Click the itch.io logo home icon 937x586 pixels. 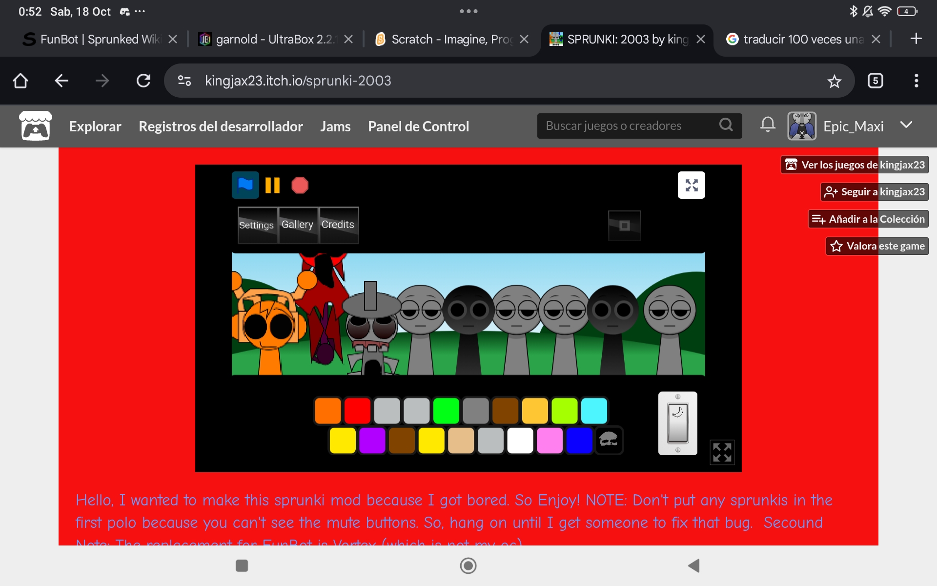tap(35, 126)
